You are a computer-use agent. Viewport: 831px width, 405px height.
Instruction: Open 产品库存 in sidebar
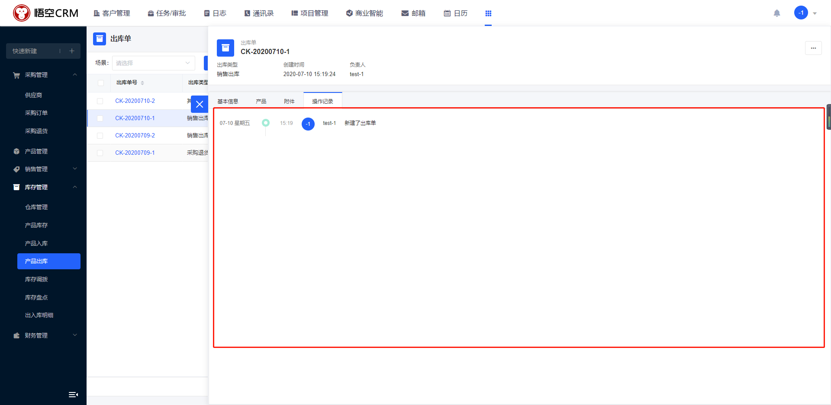click(x=36, y=225)
